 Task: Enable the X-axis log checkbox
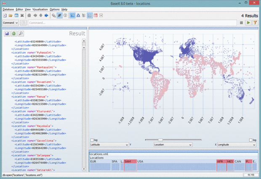250,140
